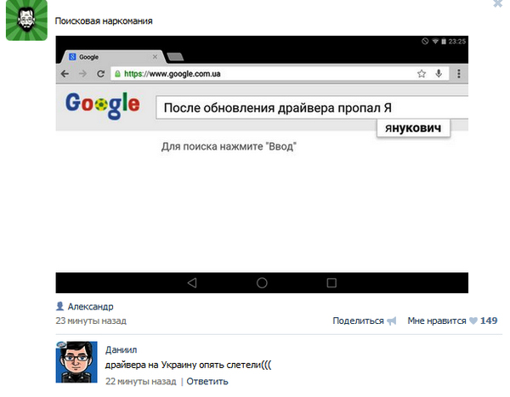Like the post via Мне нравится
510x397 pixels.
coord(437,320)
